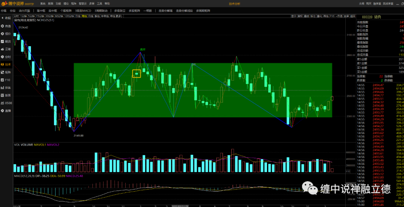The image size is (404, 207).
Task: Enter 全屏 fullscreen mode
Action: [346, 16]
